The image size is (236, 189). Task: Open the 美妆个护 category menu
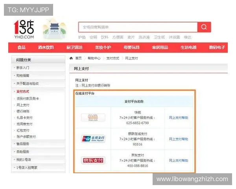point(103,48)
